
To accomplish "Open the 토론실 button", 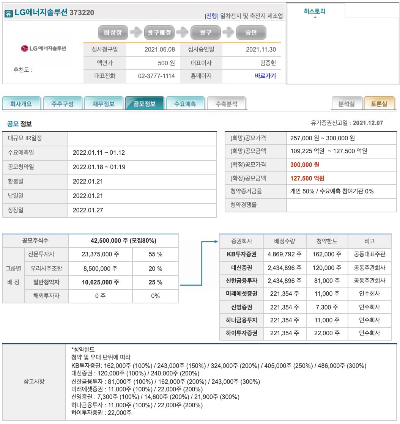I will [379, 104].
